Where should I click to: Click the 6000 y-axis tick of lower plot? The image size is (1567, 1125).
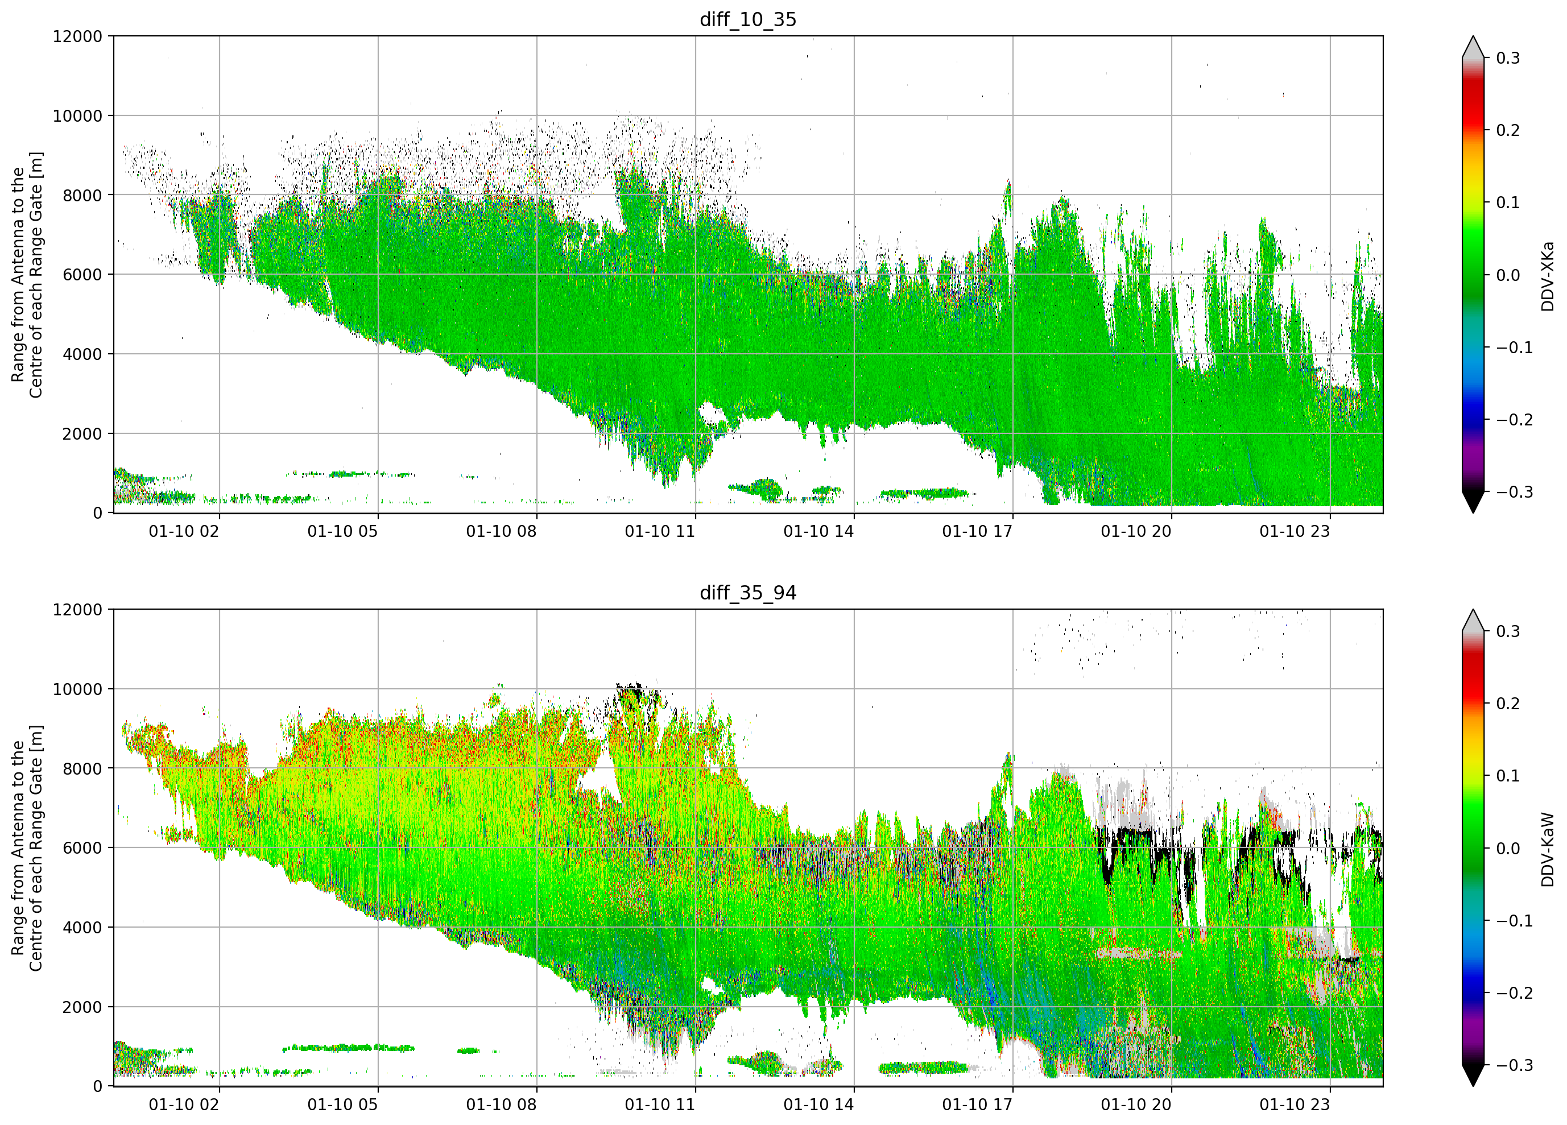(x=82, y=848)
